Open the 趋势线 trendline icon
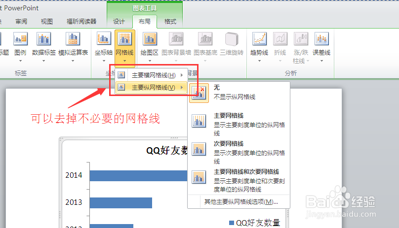 (259, 39)
